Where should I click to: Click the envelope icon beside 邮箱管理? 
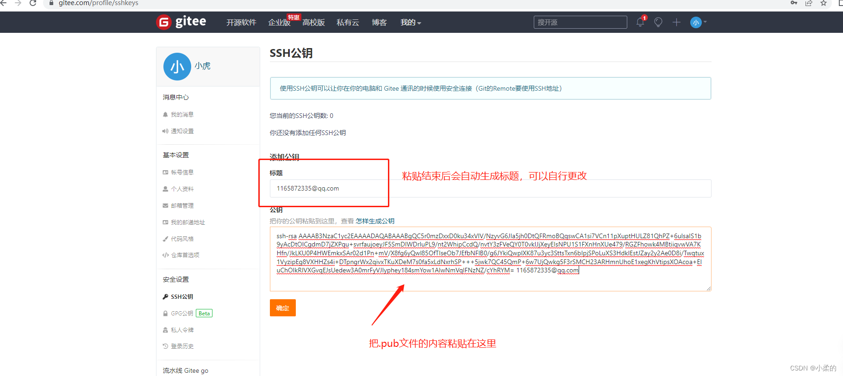165,205
